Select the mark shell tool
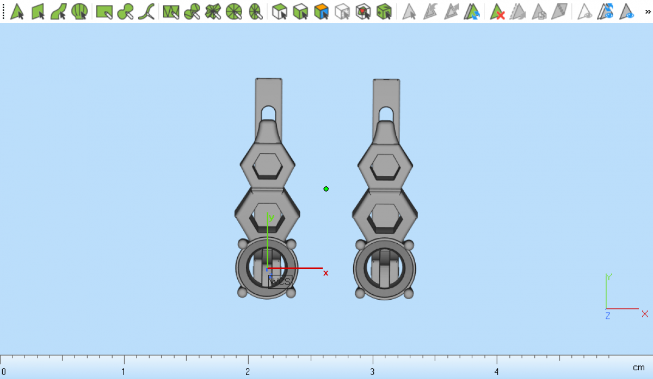The image size is (653, 379). pos(79,11)
